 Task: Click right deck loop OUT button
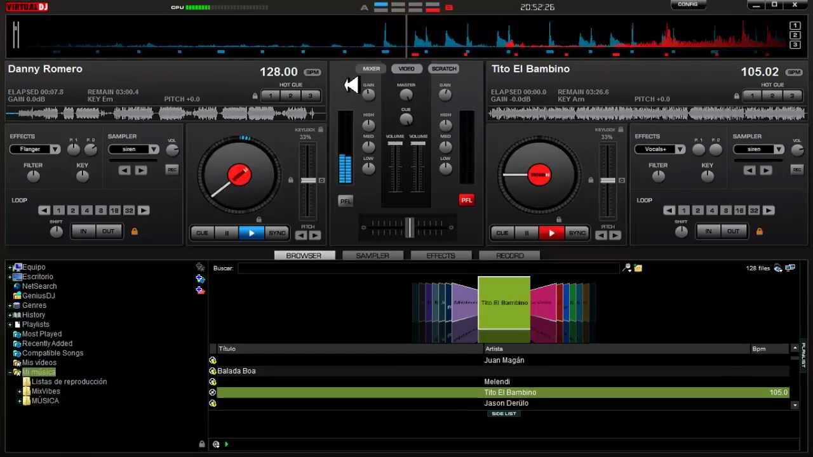pyautogui.click(x=734, y=231)
